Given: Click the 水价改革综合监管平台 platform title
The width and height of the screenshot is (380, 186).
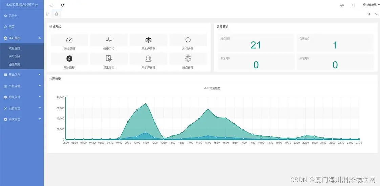Looking at the screenshot, I should click(22, 5).
